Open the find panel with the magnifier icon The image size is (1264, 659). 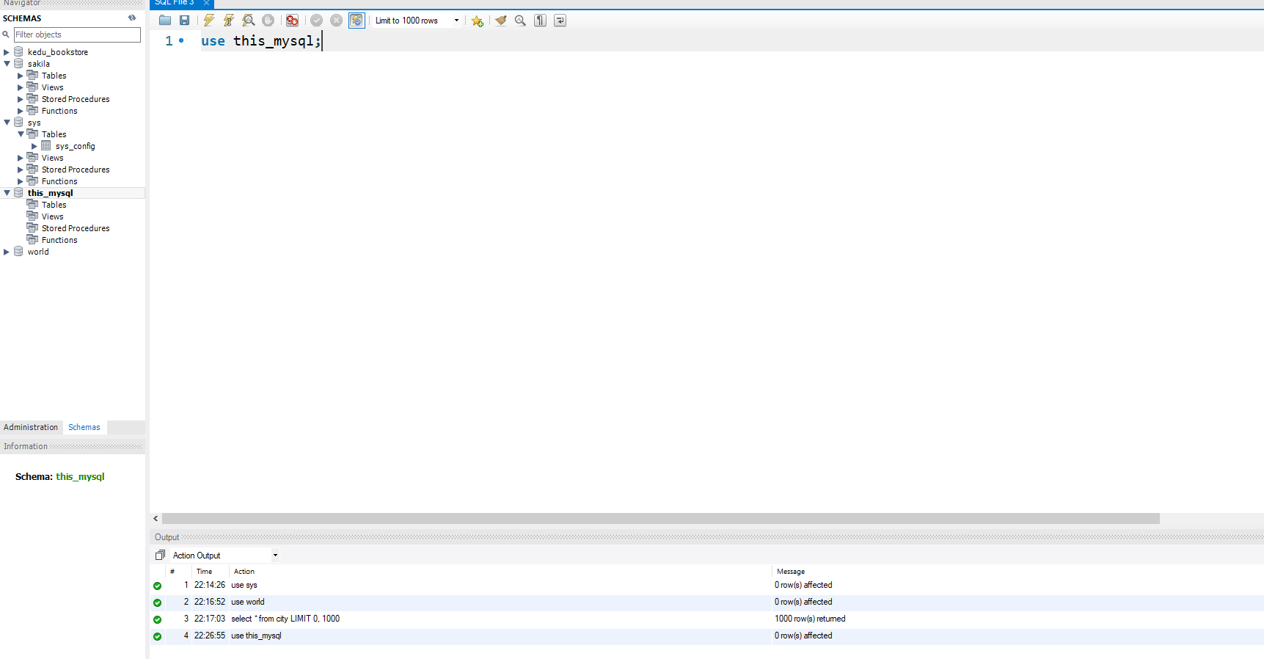pyautogui.click(x=520, y=21)
